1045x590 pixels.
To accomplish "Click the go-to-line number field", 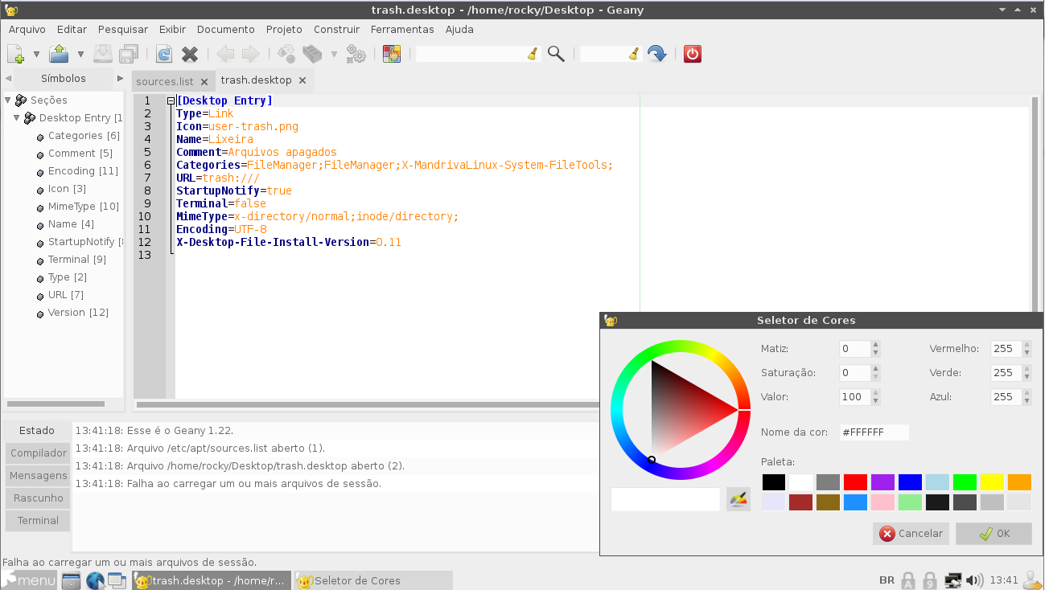I will click(604, 54).
